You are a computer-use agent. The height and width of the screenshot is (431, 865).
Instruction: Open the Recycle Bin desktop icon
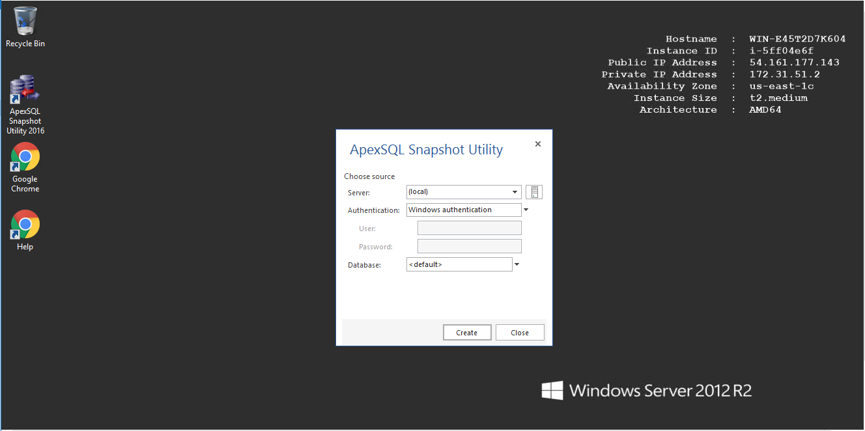point(25,21)
